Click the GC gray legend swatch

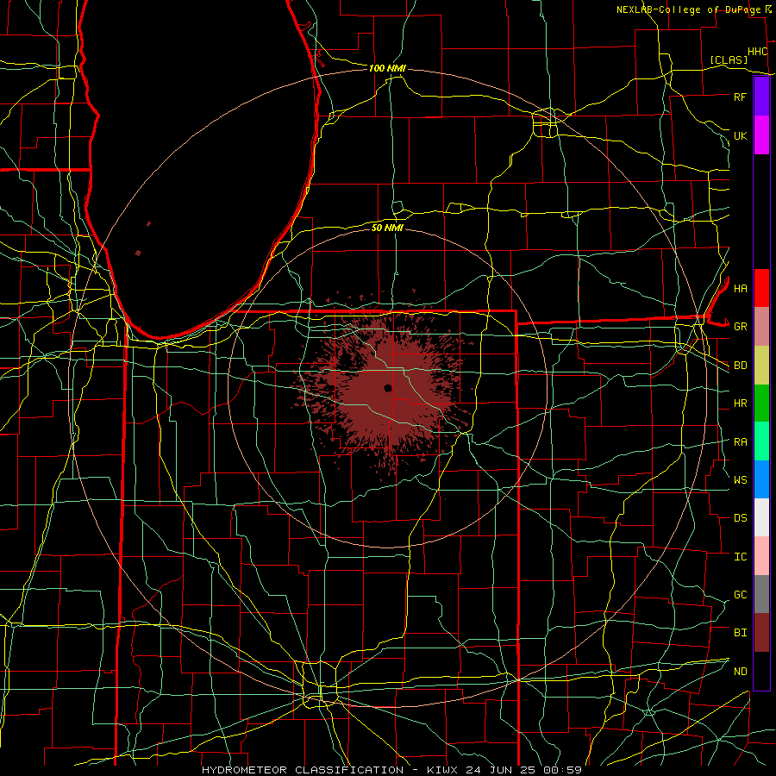(x=761, y=594)
